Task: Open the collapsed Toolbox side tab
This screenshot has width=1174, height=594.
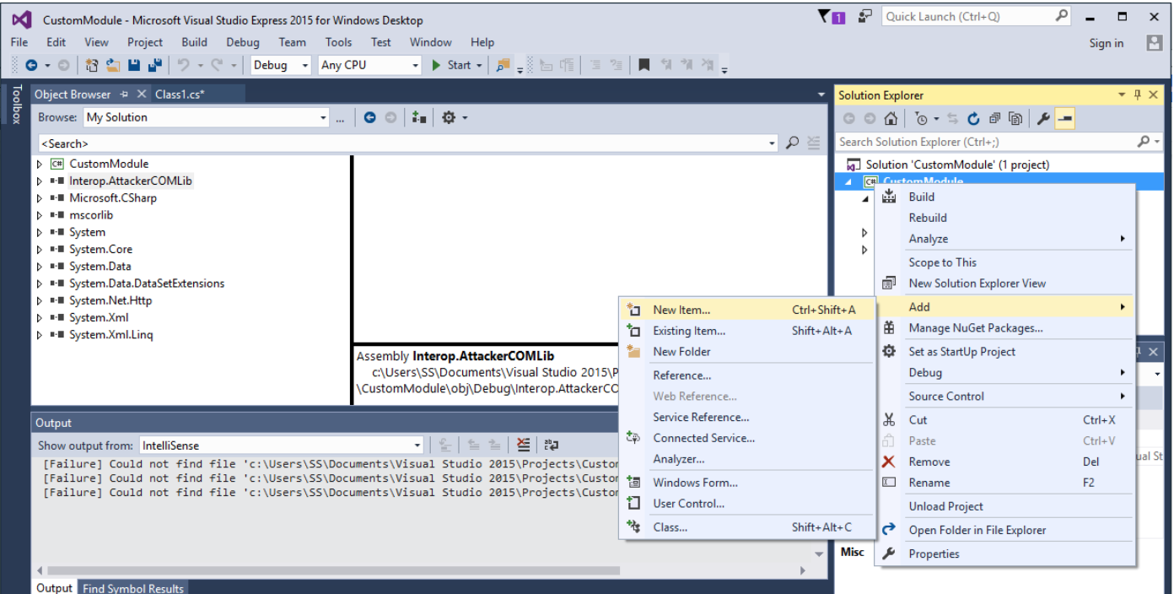Action: pyautogui.click(x=15, y=105)
